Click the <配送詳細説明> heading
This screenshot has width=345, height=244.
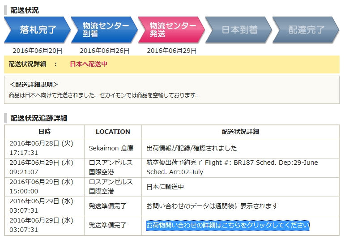(x=34, y=85)
